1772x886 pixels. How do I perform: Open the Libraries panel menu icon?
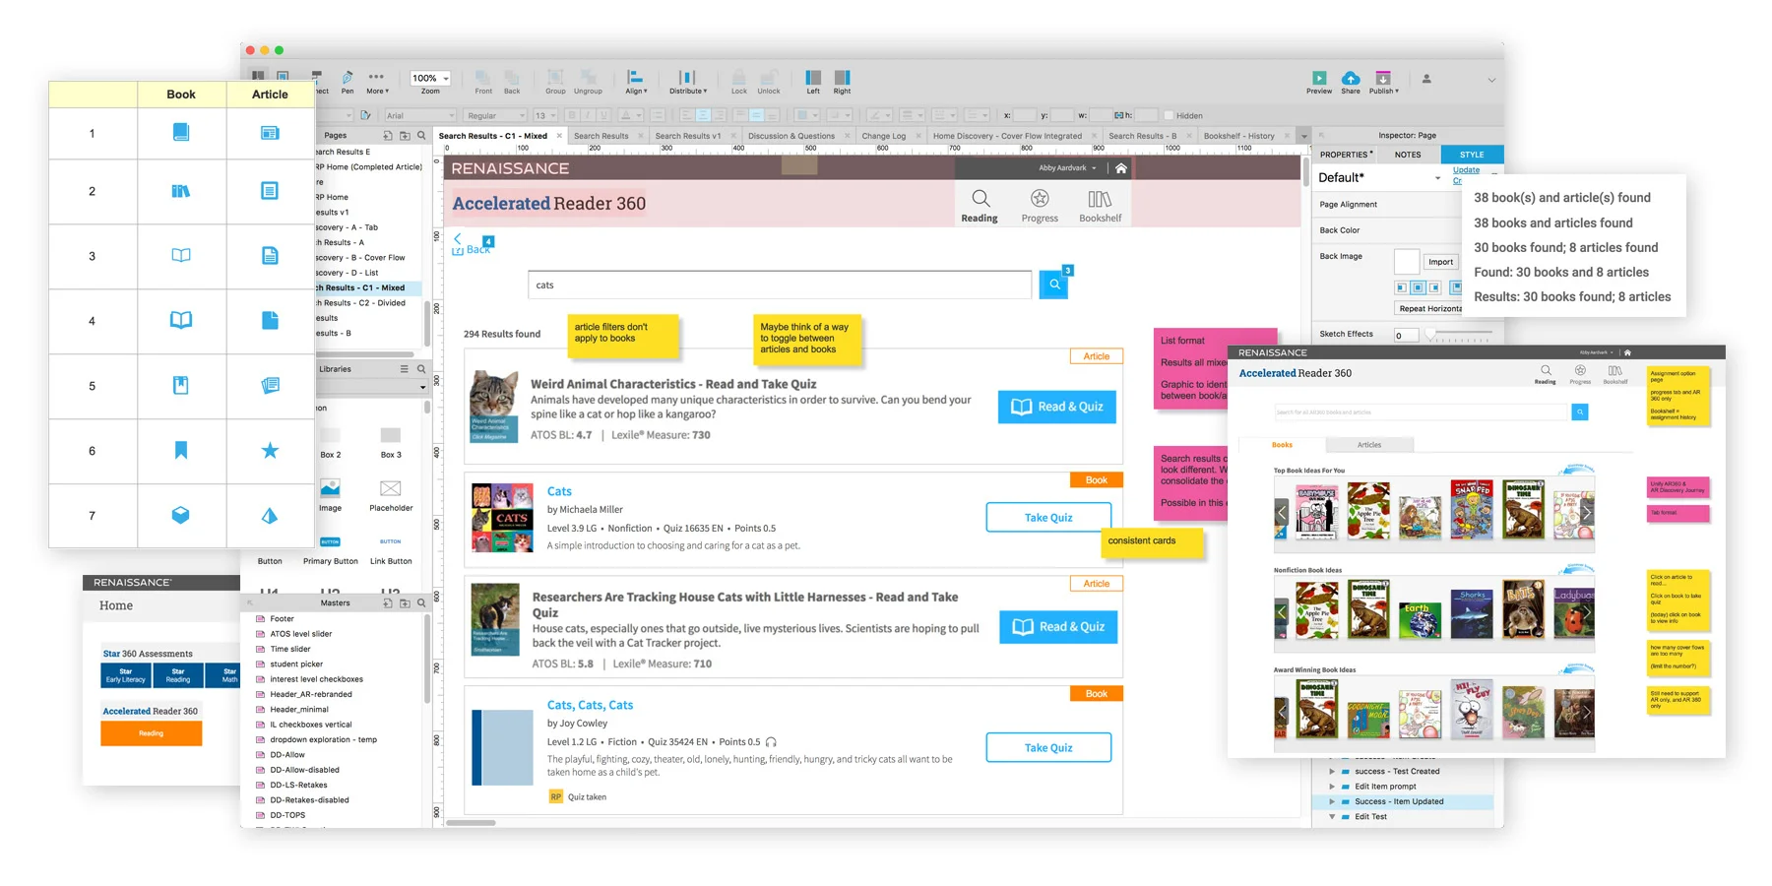tap(404, 369)
